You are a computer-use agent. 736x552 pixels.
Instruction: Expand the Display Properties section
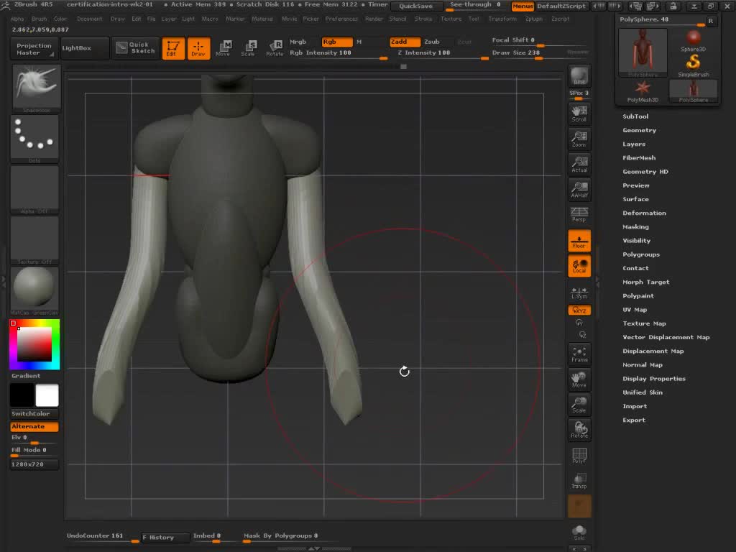pos(654,379)
